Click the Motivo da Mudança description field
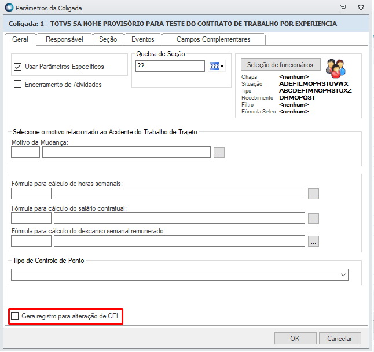374x352 pixels. [x=126, y=152]
